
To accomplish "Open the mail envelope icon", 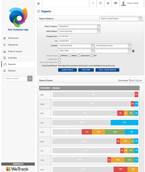I will (108, 3).
